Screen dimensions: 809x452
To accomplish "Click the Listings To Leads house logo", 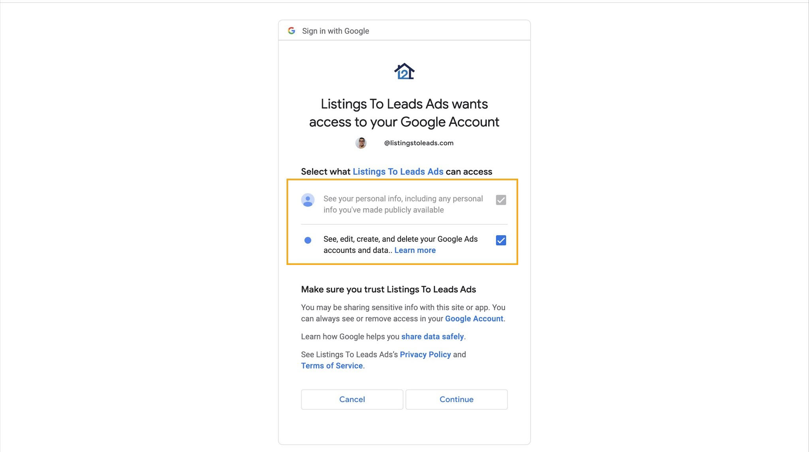I will click(x=404, y=71).
